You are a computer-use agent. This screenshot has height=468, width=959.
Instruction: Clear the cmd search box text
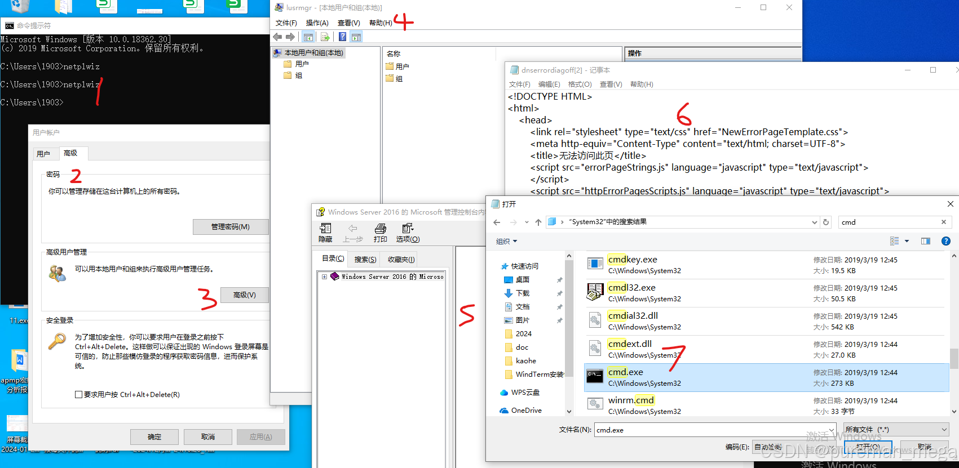[944, 222]
